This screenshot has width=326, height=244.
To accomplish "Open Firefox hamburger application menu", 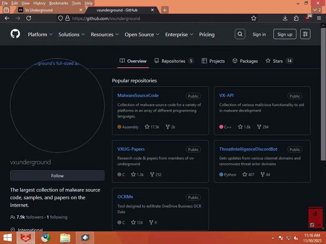I will coord(319,18).
